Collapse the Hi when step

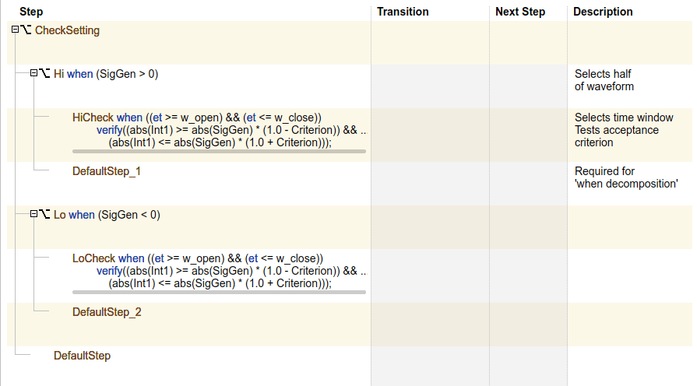[x=33, y=74]
